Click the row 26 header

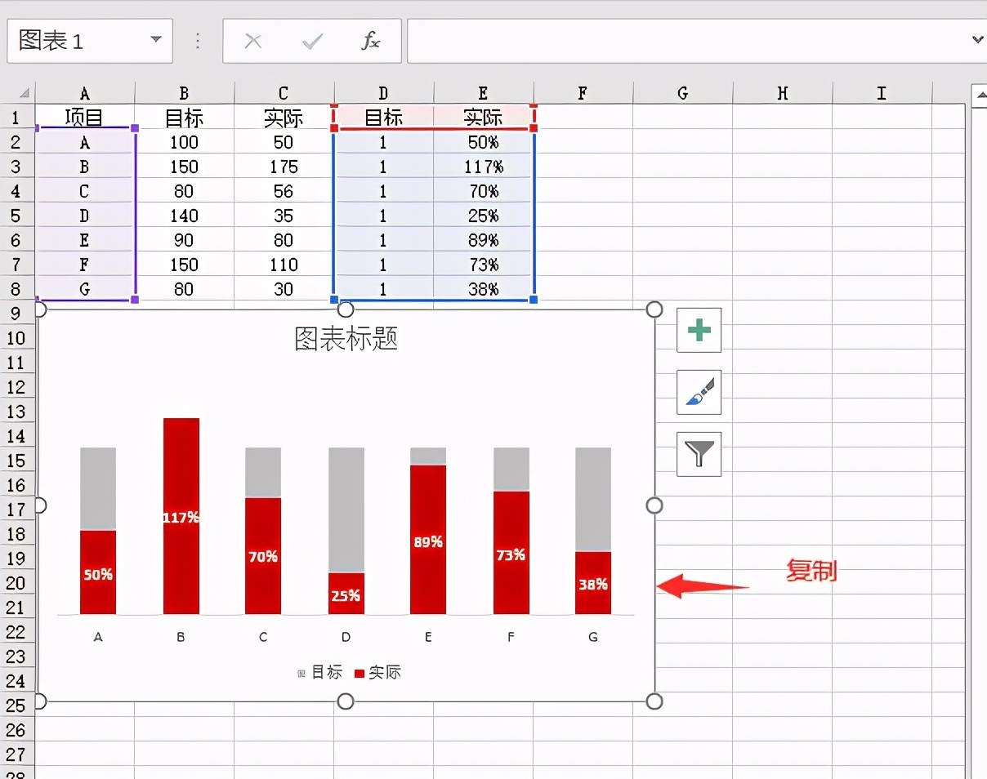[x=17, y=731]
